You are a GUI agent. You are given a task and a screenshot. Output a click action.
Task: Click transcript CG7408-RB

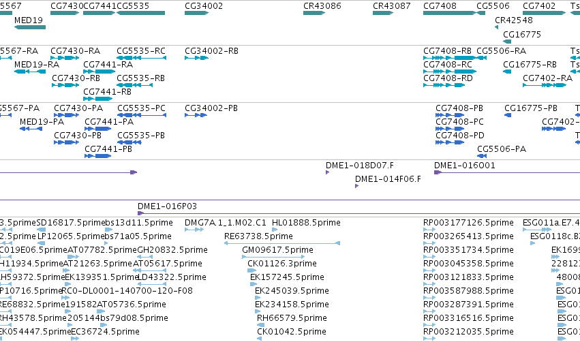[450, 58]
